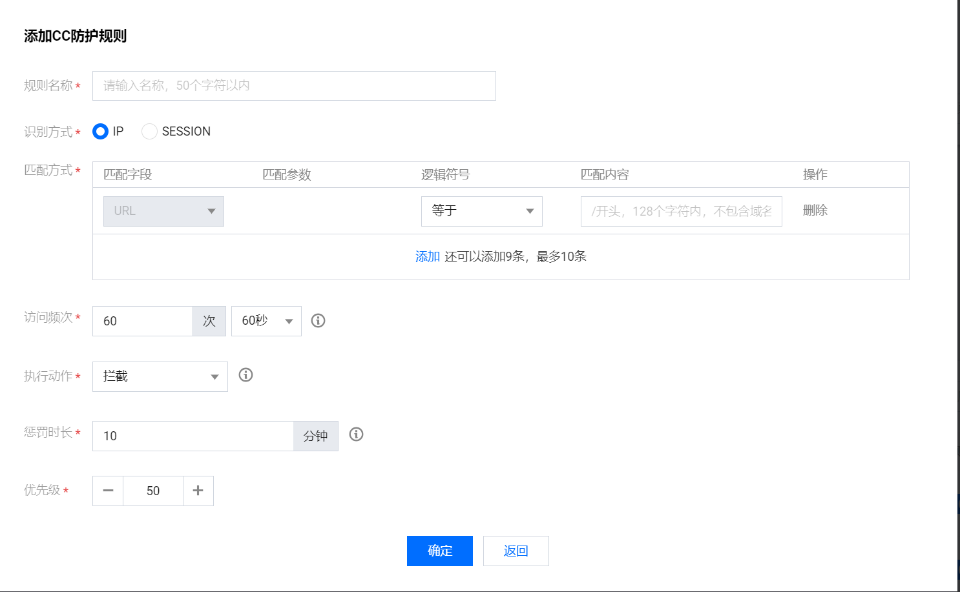Click info icon next to access frequency
This screenshot has width=960, height=592.
318,320
